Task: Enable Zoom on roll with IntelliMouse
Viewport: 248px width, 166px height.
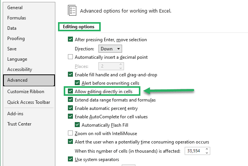Action: [x=70, y=133]
